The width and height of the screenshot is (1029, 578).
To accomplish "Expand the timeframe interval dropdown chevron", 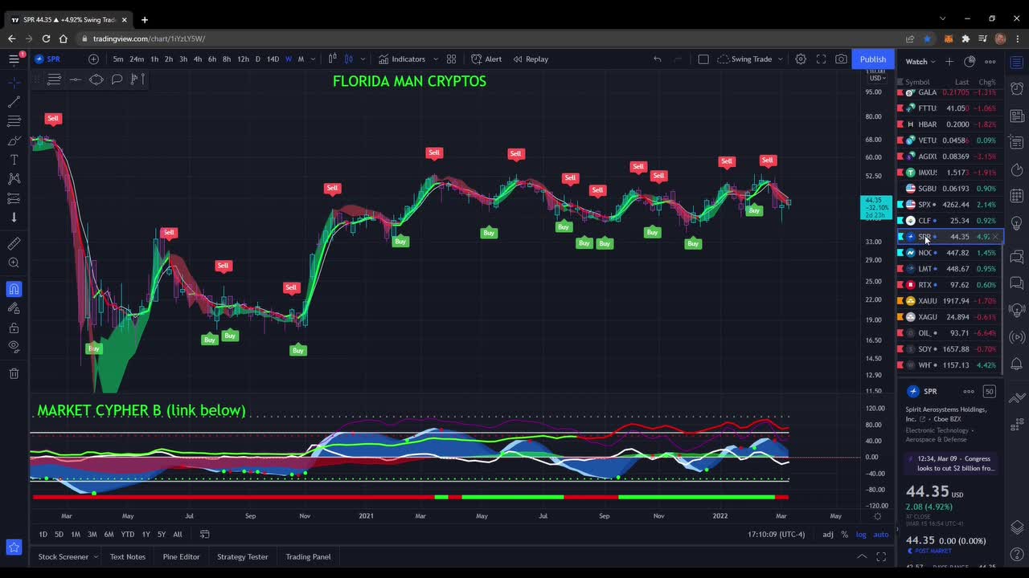I will pyautogui.click(x=312, y=59).
